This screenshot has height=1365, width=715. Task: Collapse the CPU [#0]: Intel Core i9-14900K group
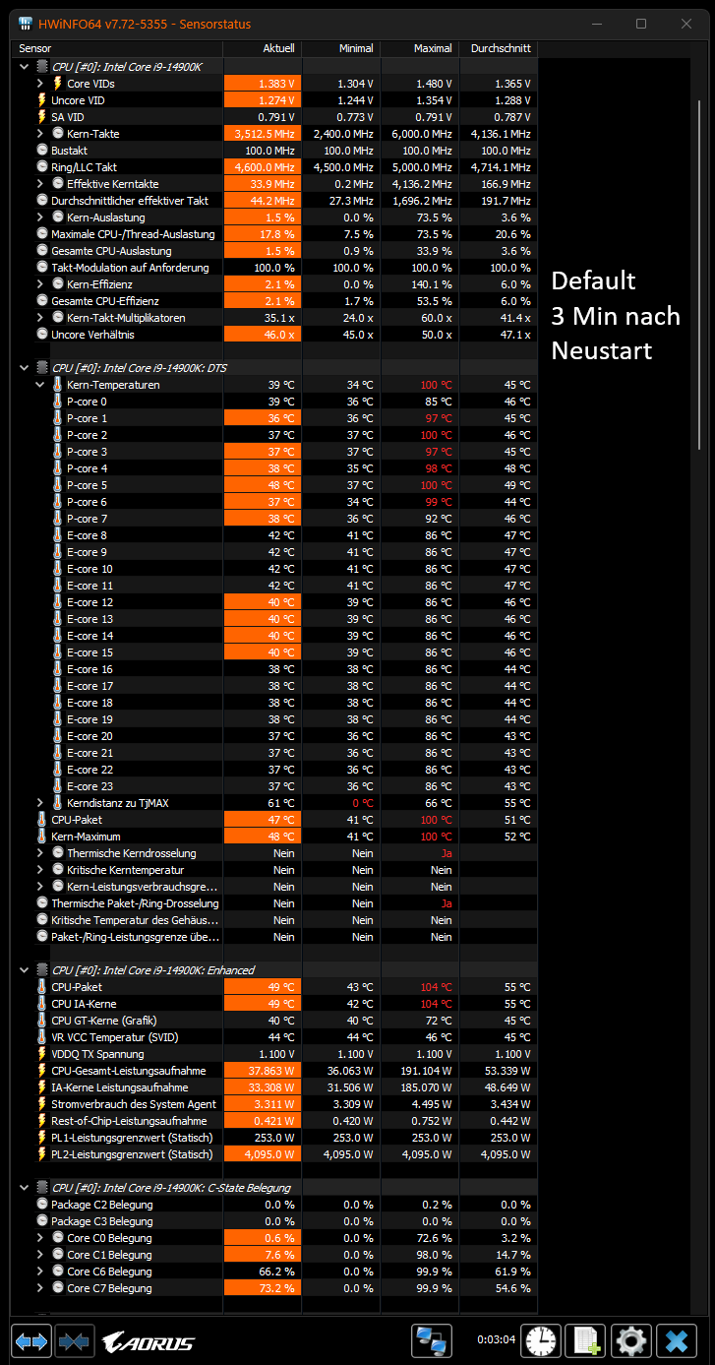[25, 67]
